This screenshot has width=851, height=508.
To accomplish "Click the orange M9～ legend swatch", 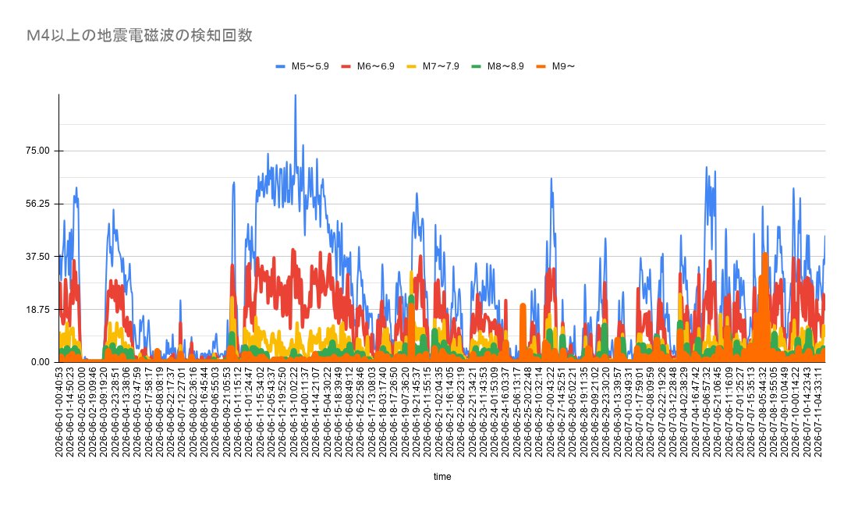I will click(541, 66).
